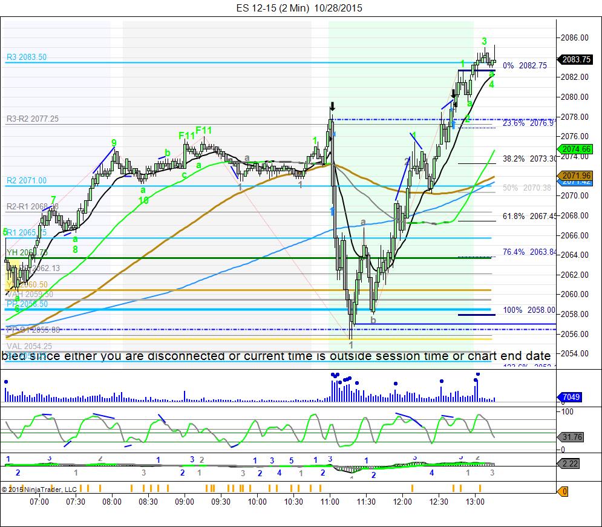Click the black down arrow near 2080 level
602x527 pixels.
click(453, 94)
